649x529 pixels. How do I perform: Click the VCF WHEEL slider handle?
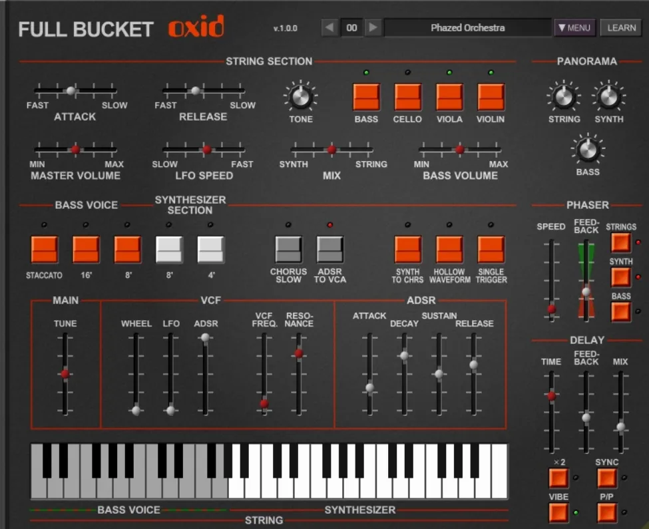(x=136, y=411)
